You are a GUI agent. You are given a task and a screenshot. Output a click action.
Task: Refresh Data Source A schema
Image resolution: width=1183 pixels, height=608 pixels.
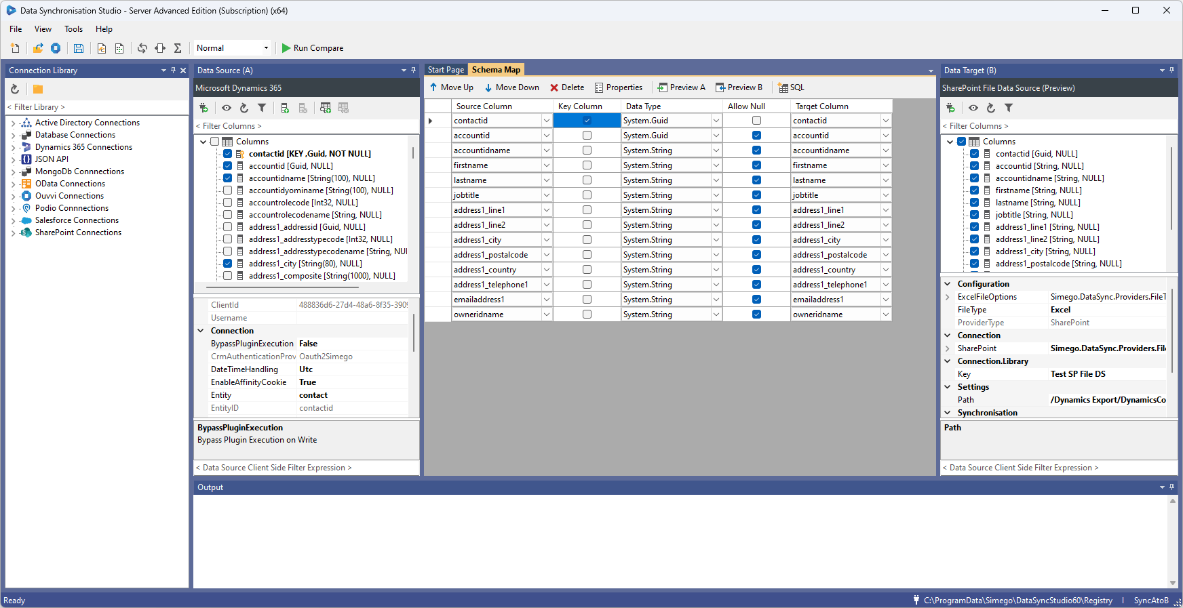pyautogui.click(x=244, y=108)
